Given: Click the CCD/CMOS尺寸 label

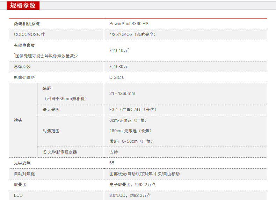Looking at the screenshot, I should pos(29,35).
